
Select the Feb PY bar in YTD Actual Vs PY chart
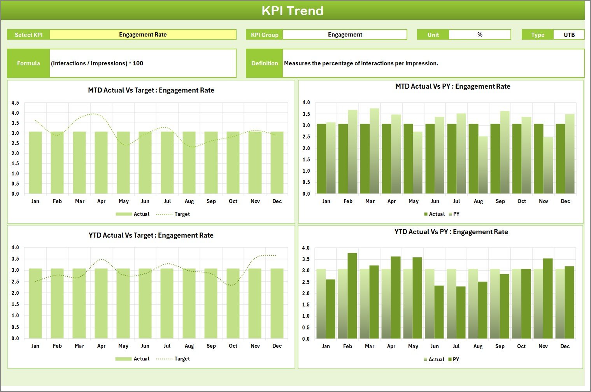352,296
